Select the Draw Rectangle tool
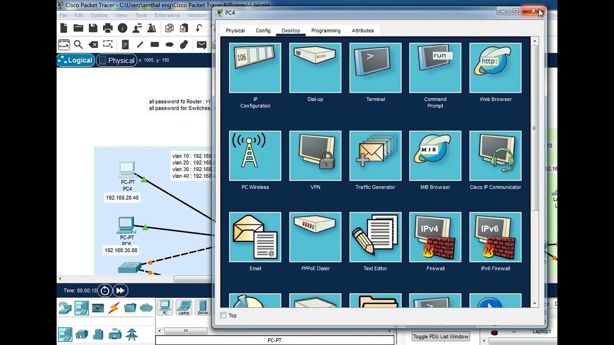This screenshot has height=345, width=614. [154, 45]
